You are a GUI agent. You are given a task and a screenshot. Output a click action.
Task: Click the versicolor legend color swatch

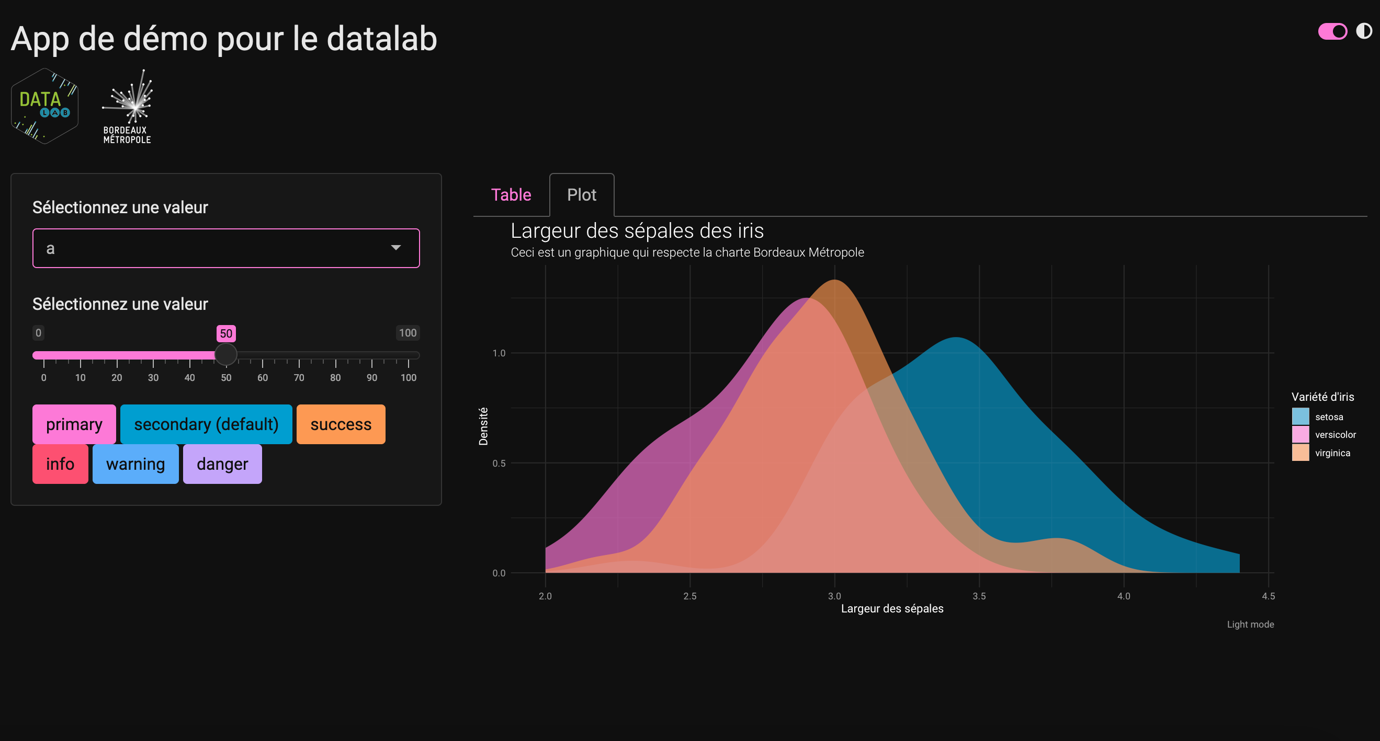pyautogui.click(x=1300, y=434)
